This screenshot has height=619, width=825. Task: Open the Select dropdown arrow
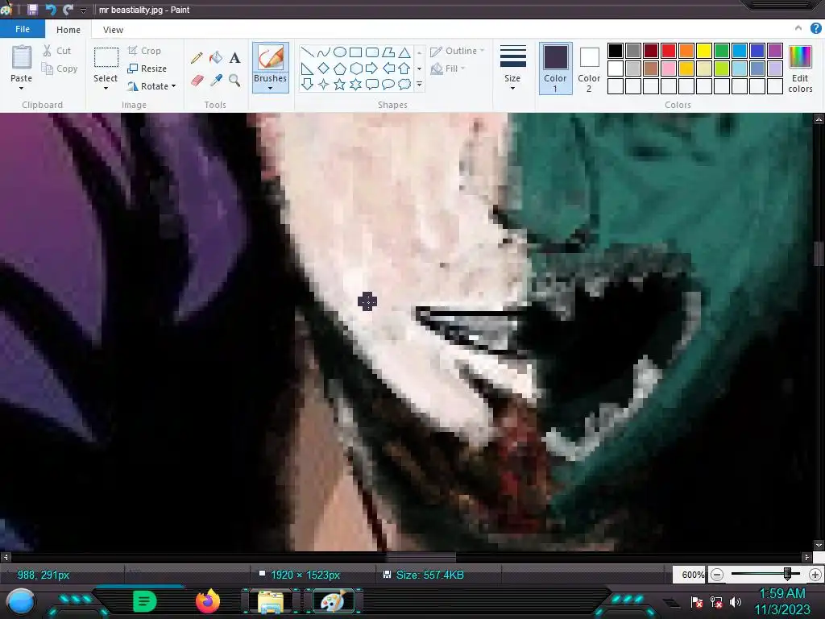(x=106, y=89)
